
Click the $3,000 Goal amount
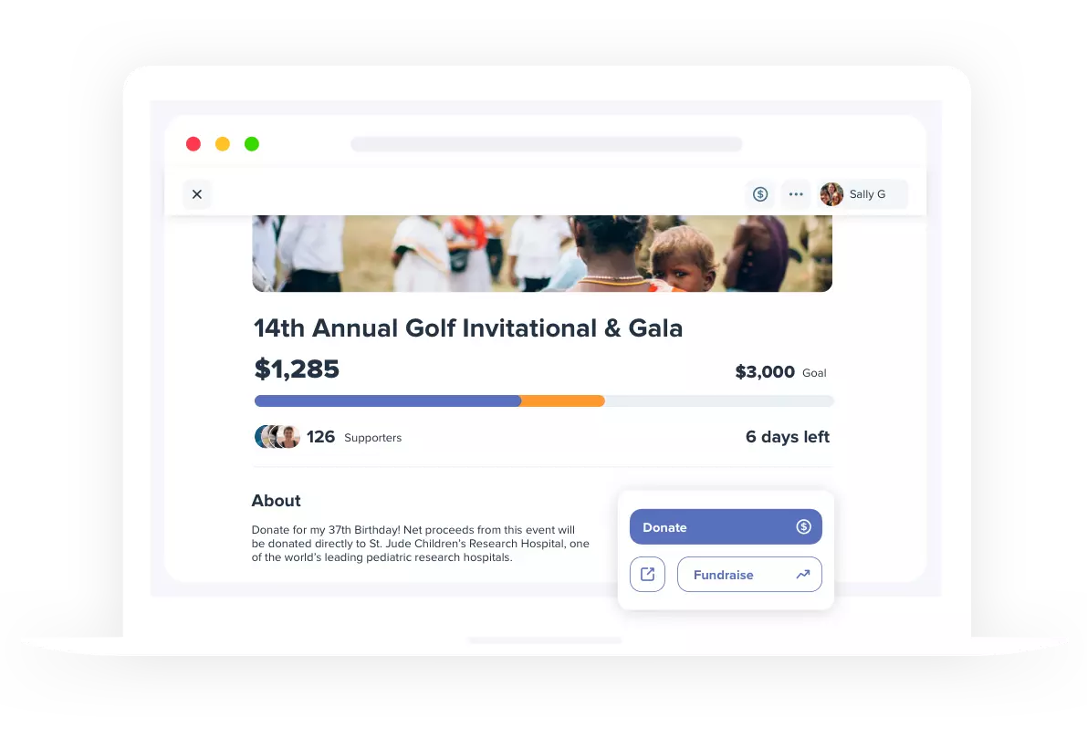(x=780, y=372)
